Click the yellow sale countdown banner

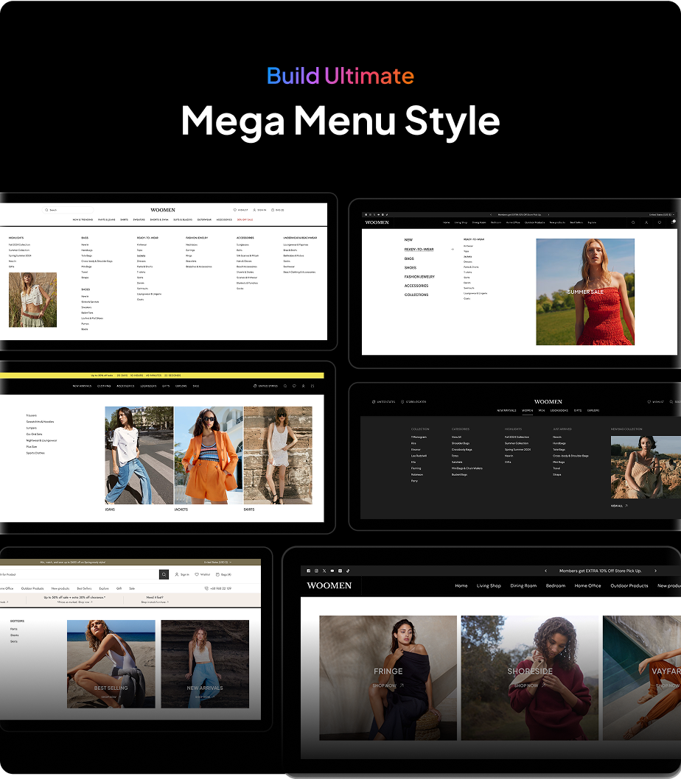tap(161, 376)
